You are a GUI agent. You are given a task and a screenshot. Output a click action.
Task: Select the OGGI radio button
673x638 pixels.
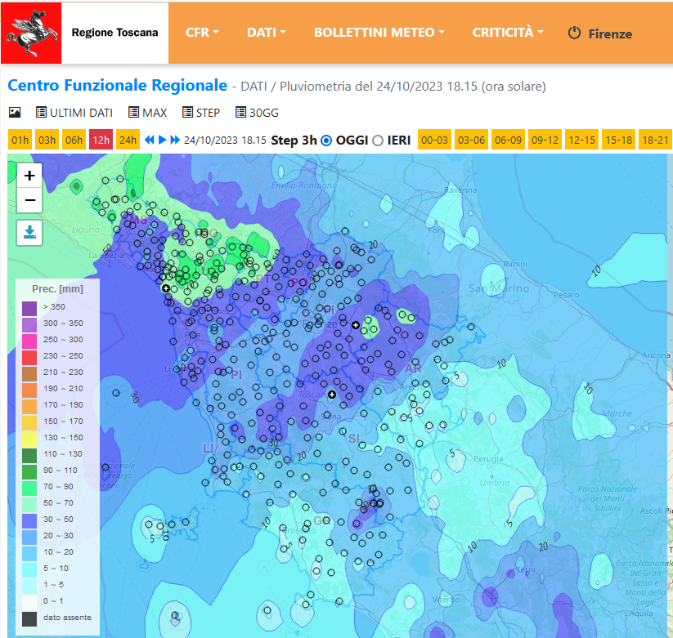coord(326,141)
